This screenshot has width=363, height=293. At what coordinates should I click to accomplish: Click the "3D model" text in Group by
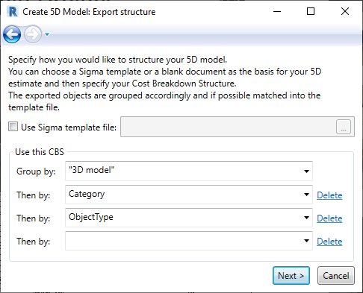tap(92, 170)
